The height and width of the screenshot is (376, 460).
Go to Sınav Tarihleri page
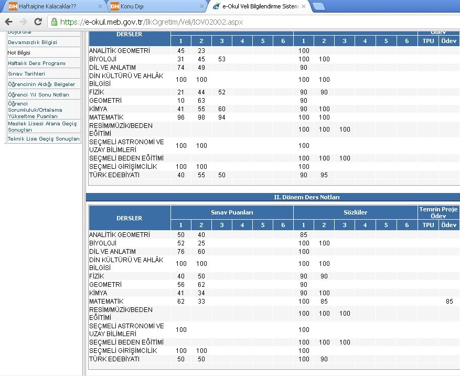pyautogui.click(x=26, y=74)
